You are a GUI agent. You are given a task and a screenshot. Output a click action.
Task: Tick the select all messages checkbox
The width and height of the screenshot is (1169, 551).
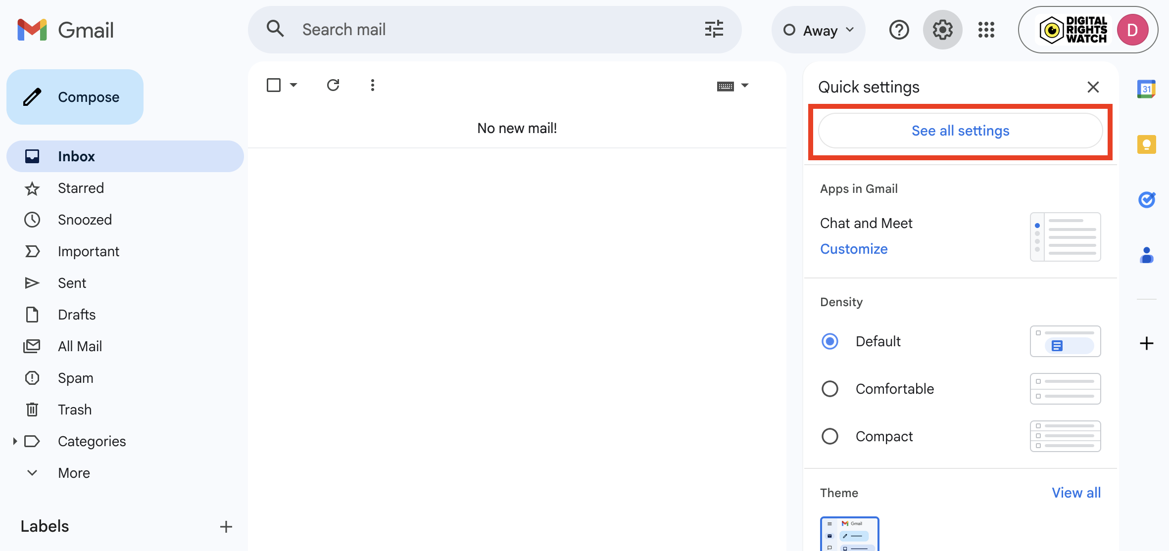click(x=274, y=85)
